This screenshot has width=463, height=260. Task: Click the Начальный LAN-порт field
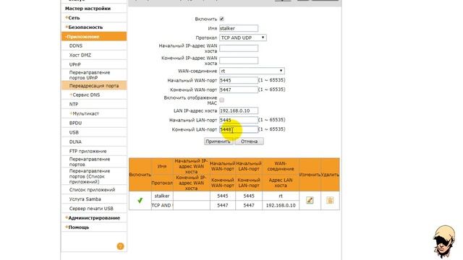239,120
